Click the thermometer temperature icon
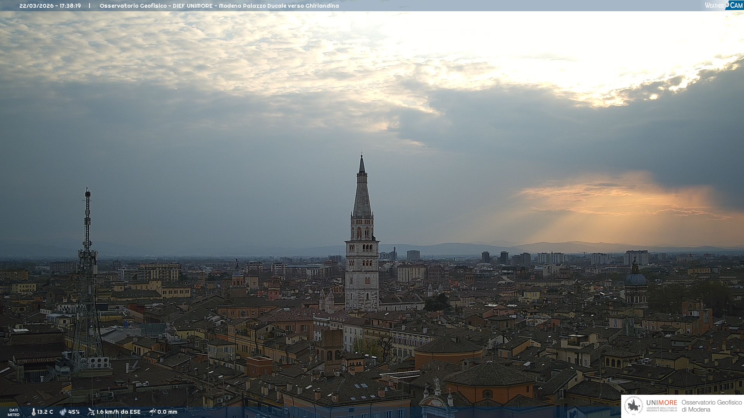This screenshot has height=418, width=744. [x=33, y=412]
